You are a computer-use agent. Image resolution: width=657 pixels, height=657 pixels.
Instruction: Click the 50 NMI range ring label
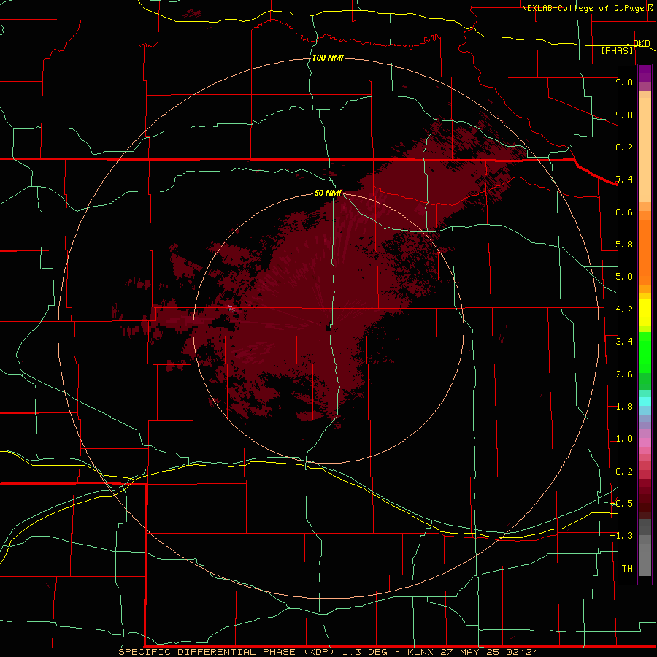tap(328, 193)
